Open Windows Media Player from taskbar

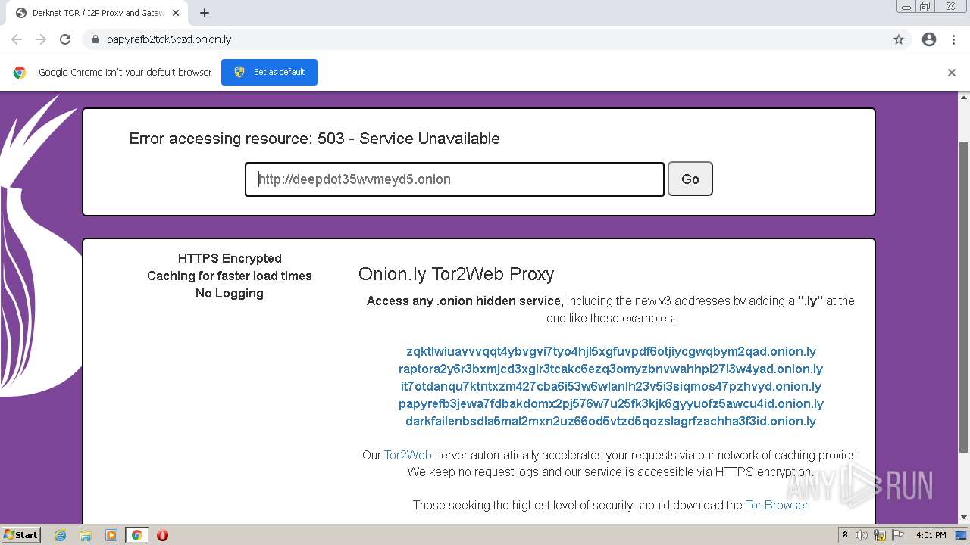[x=111, y=535]
